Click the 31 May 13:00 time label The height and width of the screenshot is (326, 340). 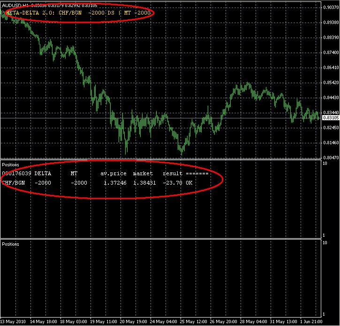tap(283, 322)
